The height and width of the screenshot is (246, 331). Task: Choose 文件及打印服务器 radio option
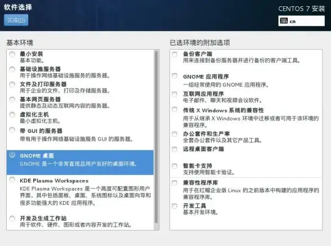coord(12,84)
